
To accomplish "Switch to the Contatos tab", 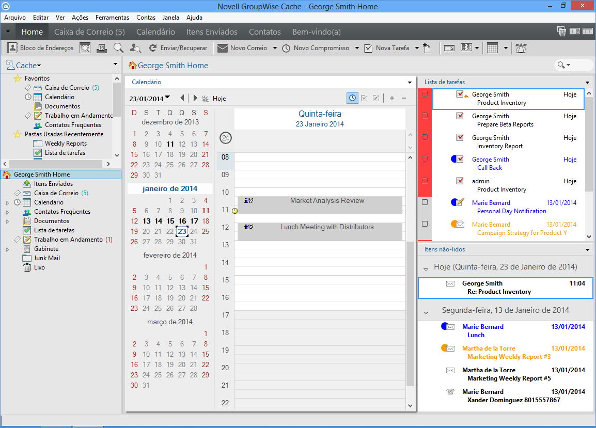I will pyautogui.click(x=265, y=32).
